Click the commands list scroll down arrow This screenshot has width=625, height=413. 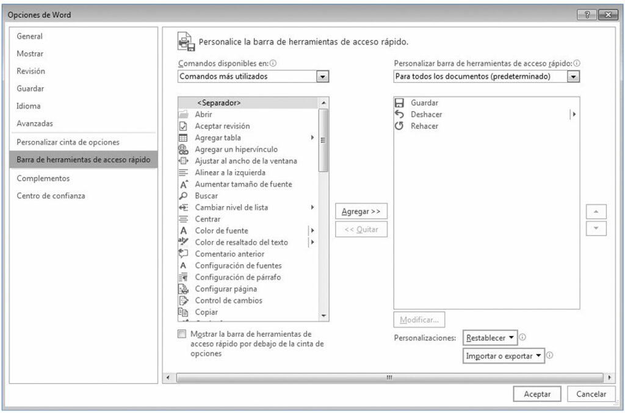click(x=323, y=316)
